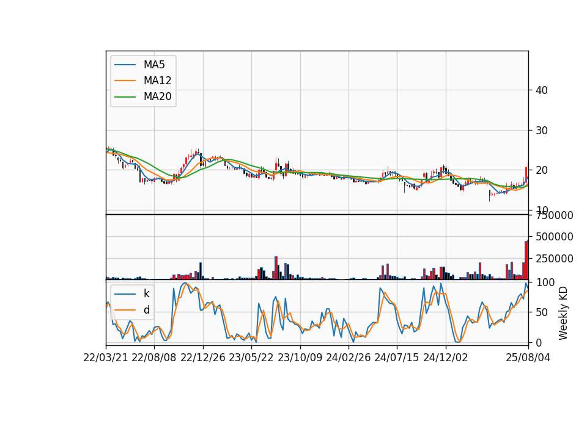Click the volume axis value 250000

[555, 259]
